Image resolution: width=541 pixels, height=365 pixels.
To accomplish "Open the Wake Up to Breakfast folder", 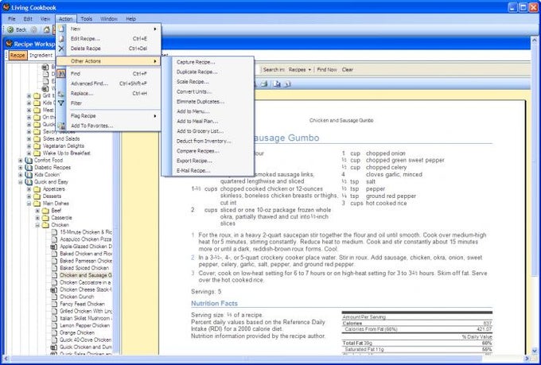I will pos(66,153).
